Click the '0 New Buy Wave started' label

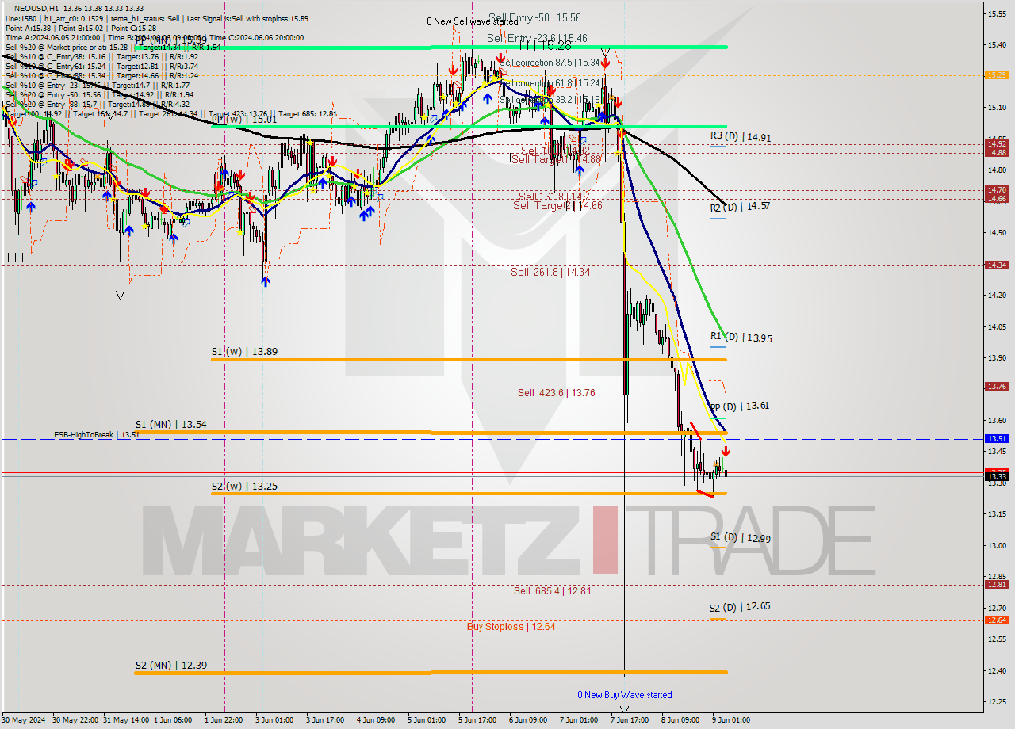(625, 695)
